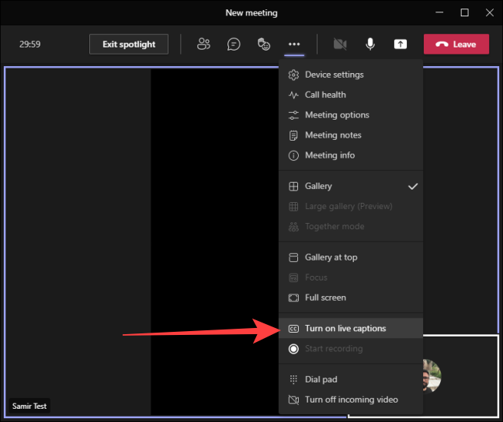Select Gallery at top layout

point(331,257)
